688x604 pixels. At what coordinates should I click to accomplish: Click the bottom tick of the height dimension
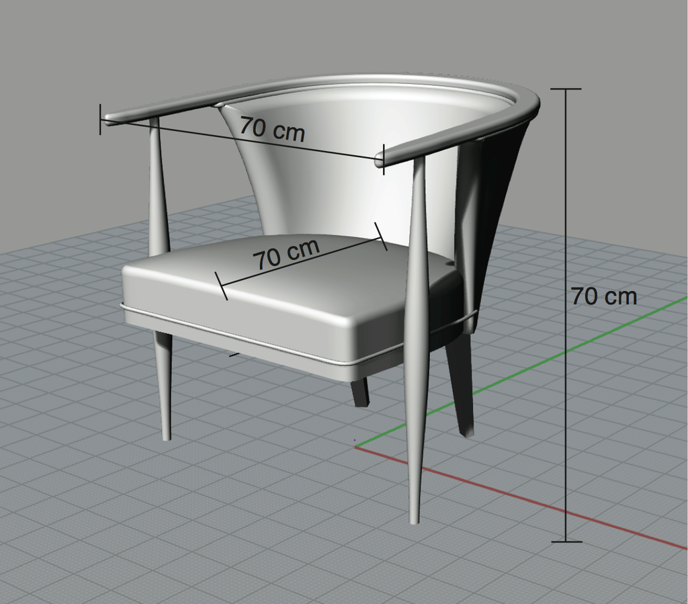click(x=566, y=541)
